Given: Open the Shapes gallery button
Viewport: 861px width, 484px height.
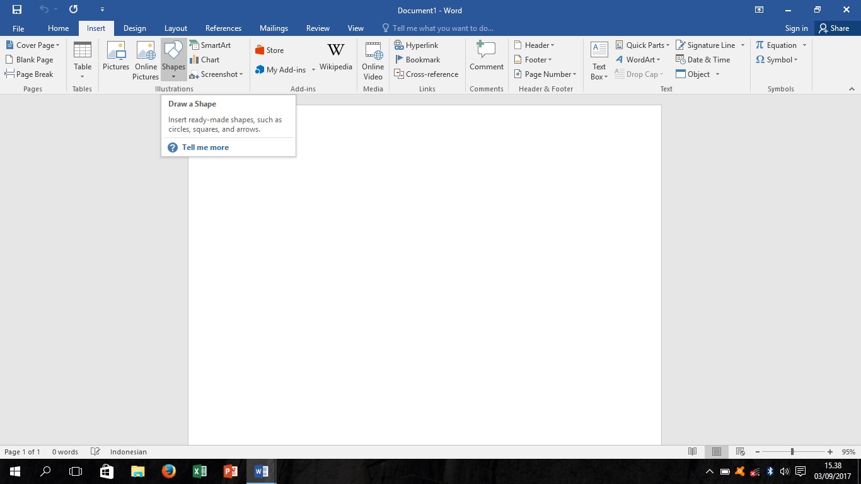Looking at the screenshot, I should pyautogui.click(x=173, y=60).
